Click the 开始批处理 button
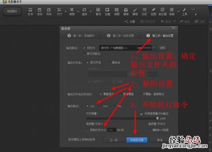212x152 pixels. point(137,140)
